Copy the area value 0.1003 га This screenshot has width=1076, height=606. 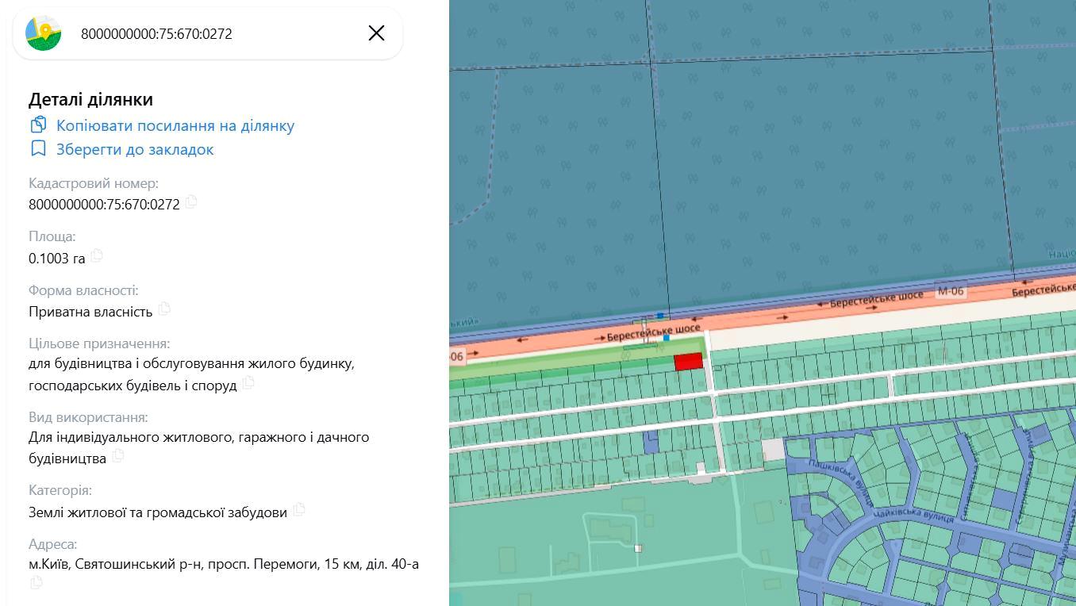pyautogui.click(x=97, y=255)
